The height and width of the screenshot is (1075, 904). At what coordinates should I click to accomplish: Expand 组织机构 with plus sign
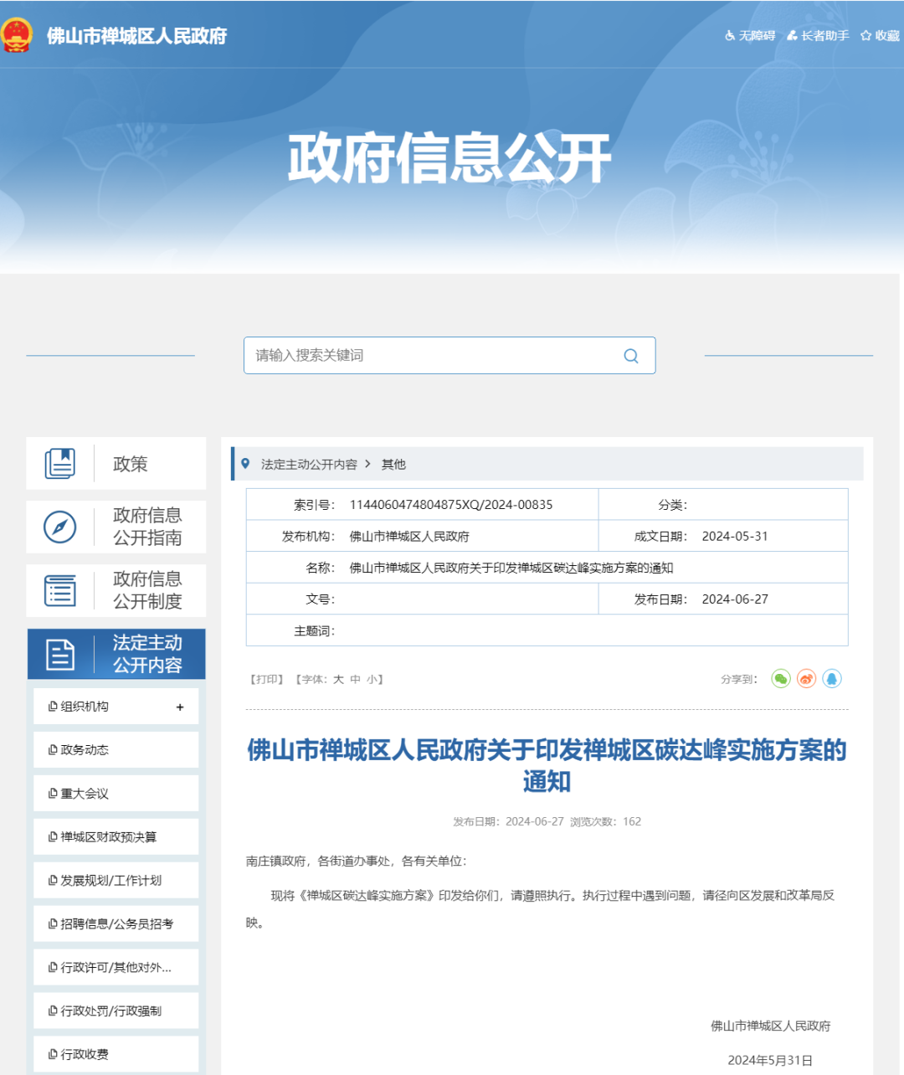180,707
